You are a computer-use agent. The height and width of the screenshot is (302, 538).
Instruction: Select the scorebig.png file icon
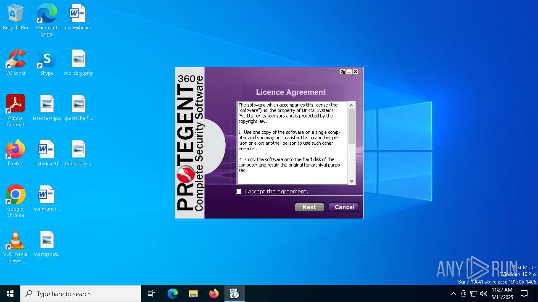(x=78, y=63)
